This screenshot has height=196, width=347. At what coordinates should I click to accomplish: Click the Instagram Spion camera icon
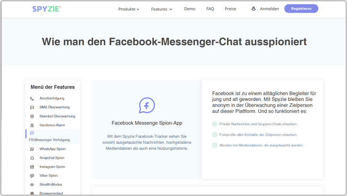click(x=32, y=167)
